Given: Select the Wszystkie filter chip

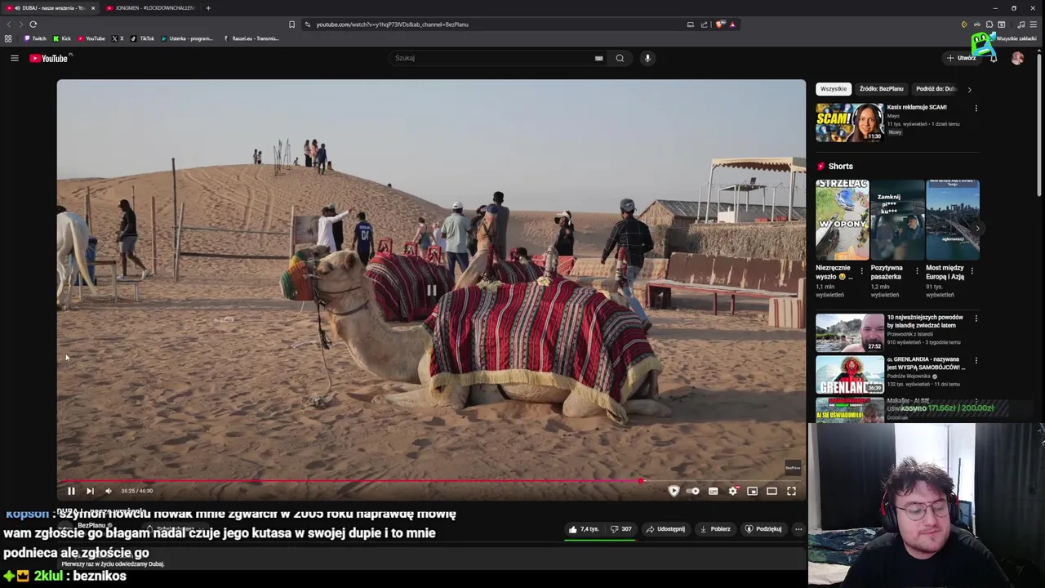Looking at the screenshot, I should (x=834, y=89).
